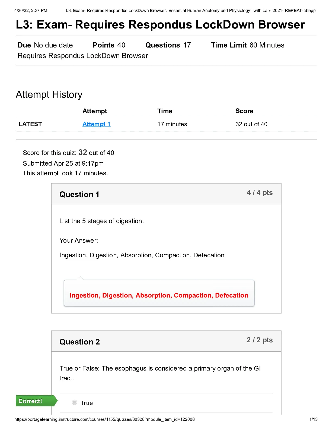Click the portagelearning quiz URL in footer
Image resolution: width=332 pixels, height=430 pixels.
(x=104, y=419)
